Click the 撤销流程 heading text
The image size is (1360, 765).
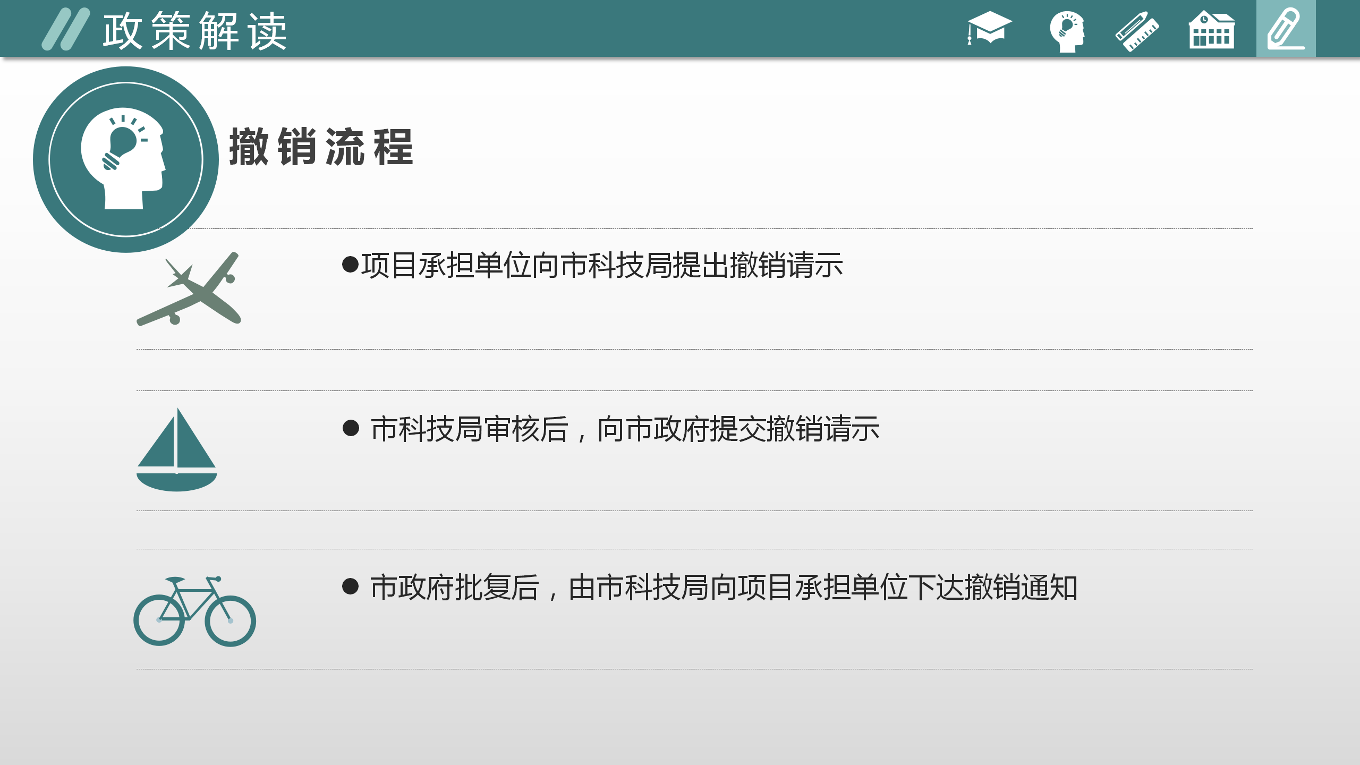point(321,147)
